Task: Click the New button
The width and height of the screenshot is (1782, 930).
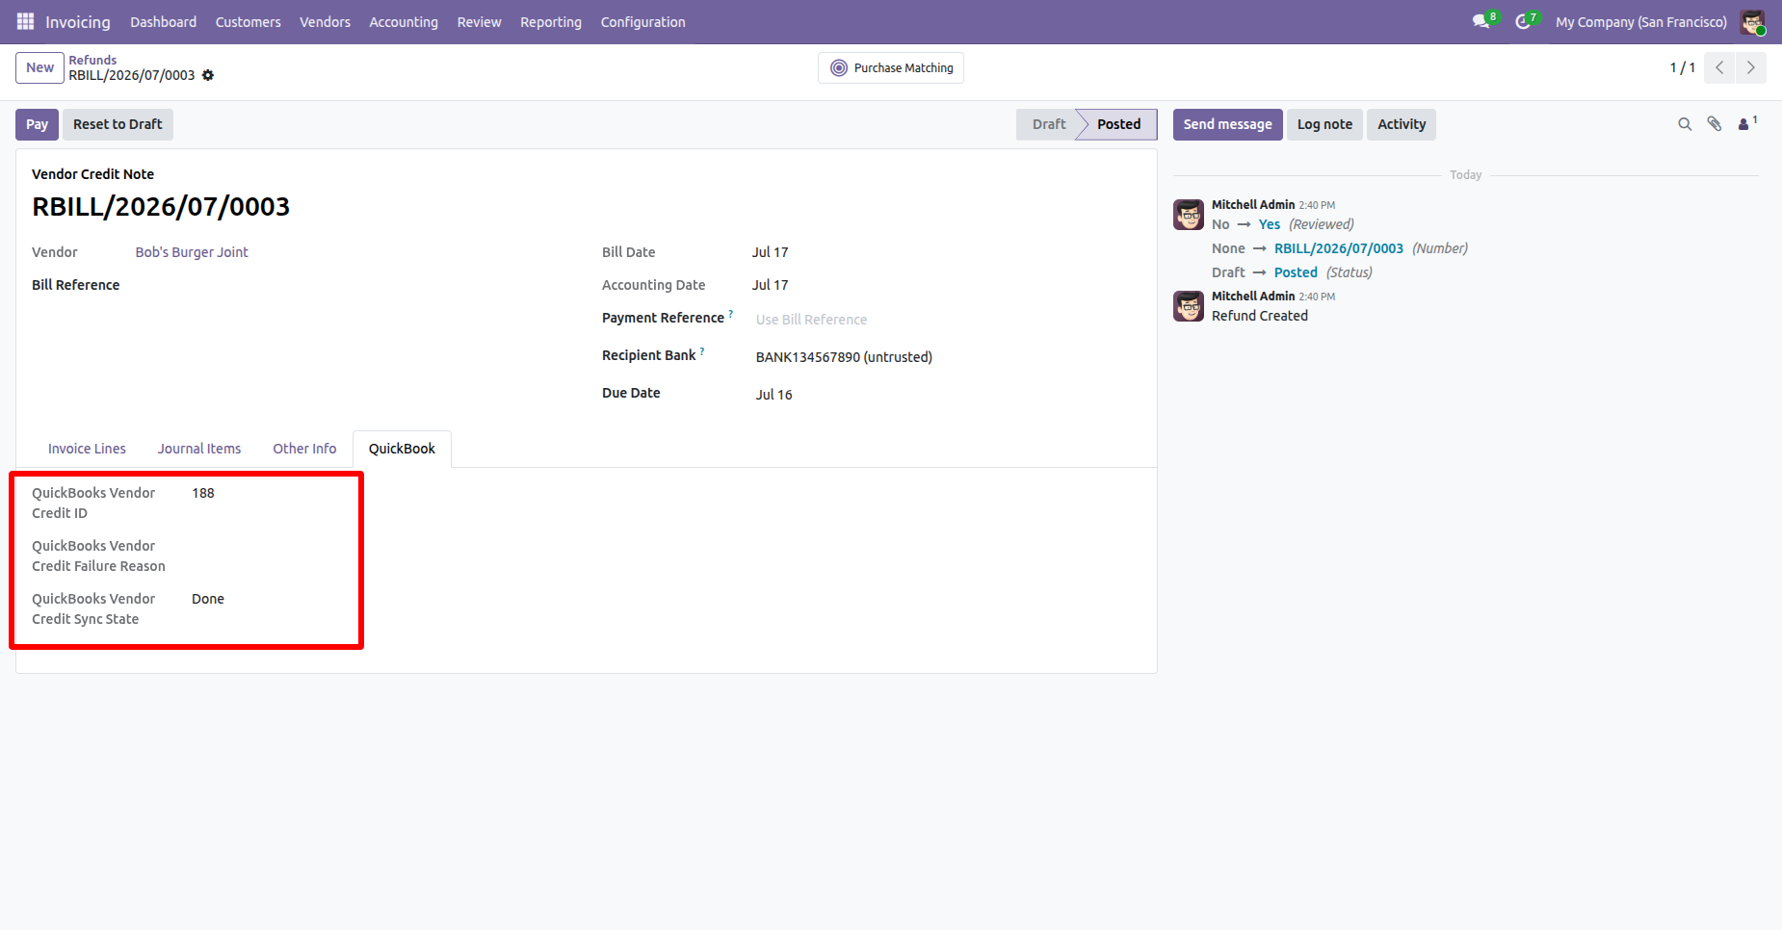Action: (39, 67)
